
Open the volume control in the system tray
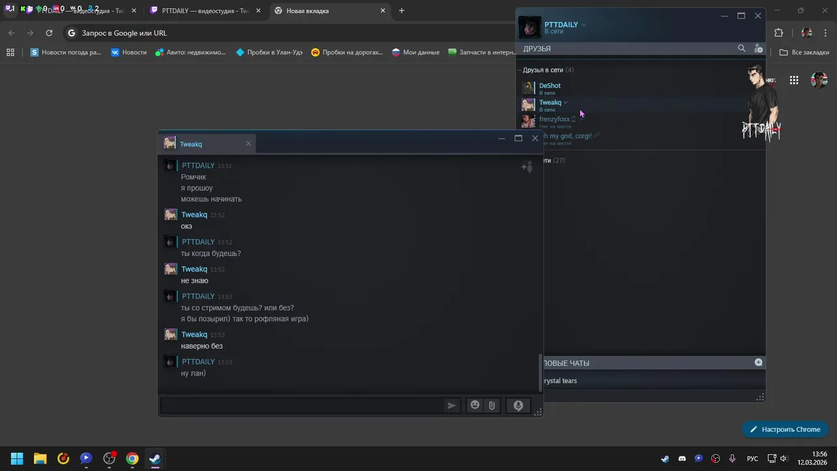pos(783,459)
